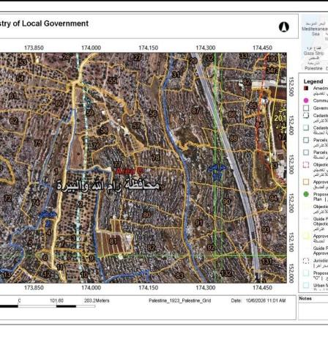Click the Gaza Strip overview map label
This screenshot has width=328, height=337.
tap(314, 53)
